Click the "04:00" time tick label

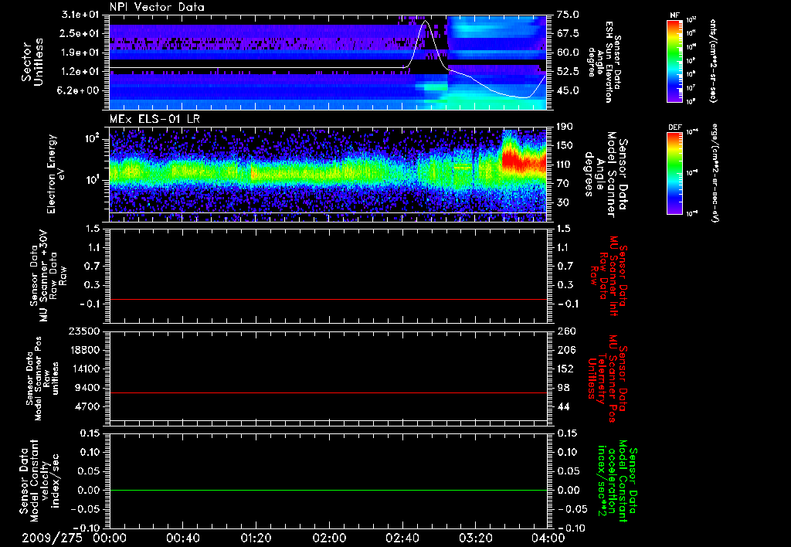point(548,538)
